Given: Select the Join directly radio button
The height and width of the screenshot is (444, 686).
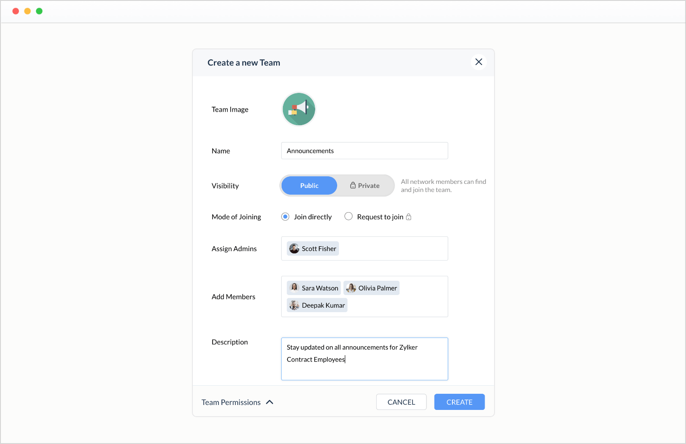Looking at the screenshot, I should pyautogui.click(x=285, y=217).
